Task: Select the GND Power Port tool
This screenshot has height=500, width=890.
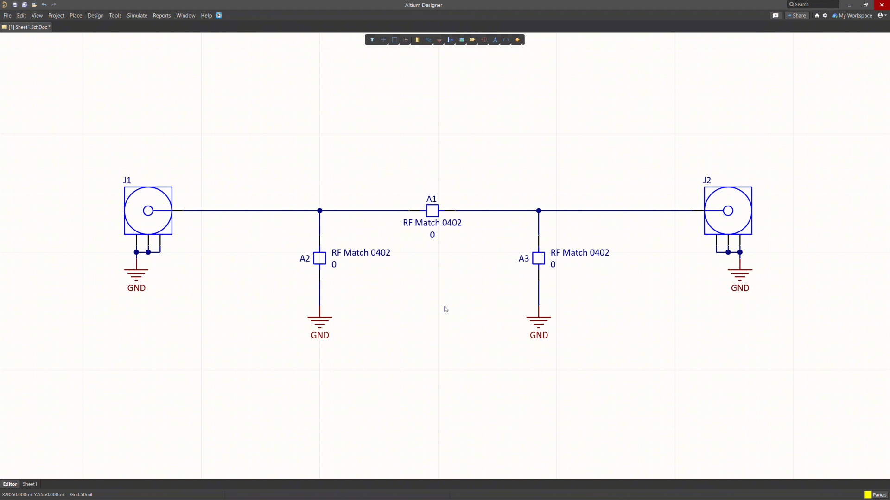Action: 440,39
